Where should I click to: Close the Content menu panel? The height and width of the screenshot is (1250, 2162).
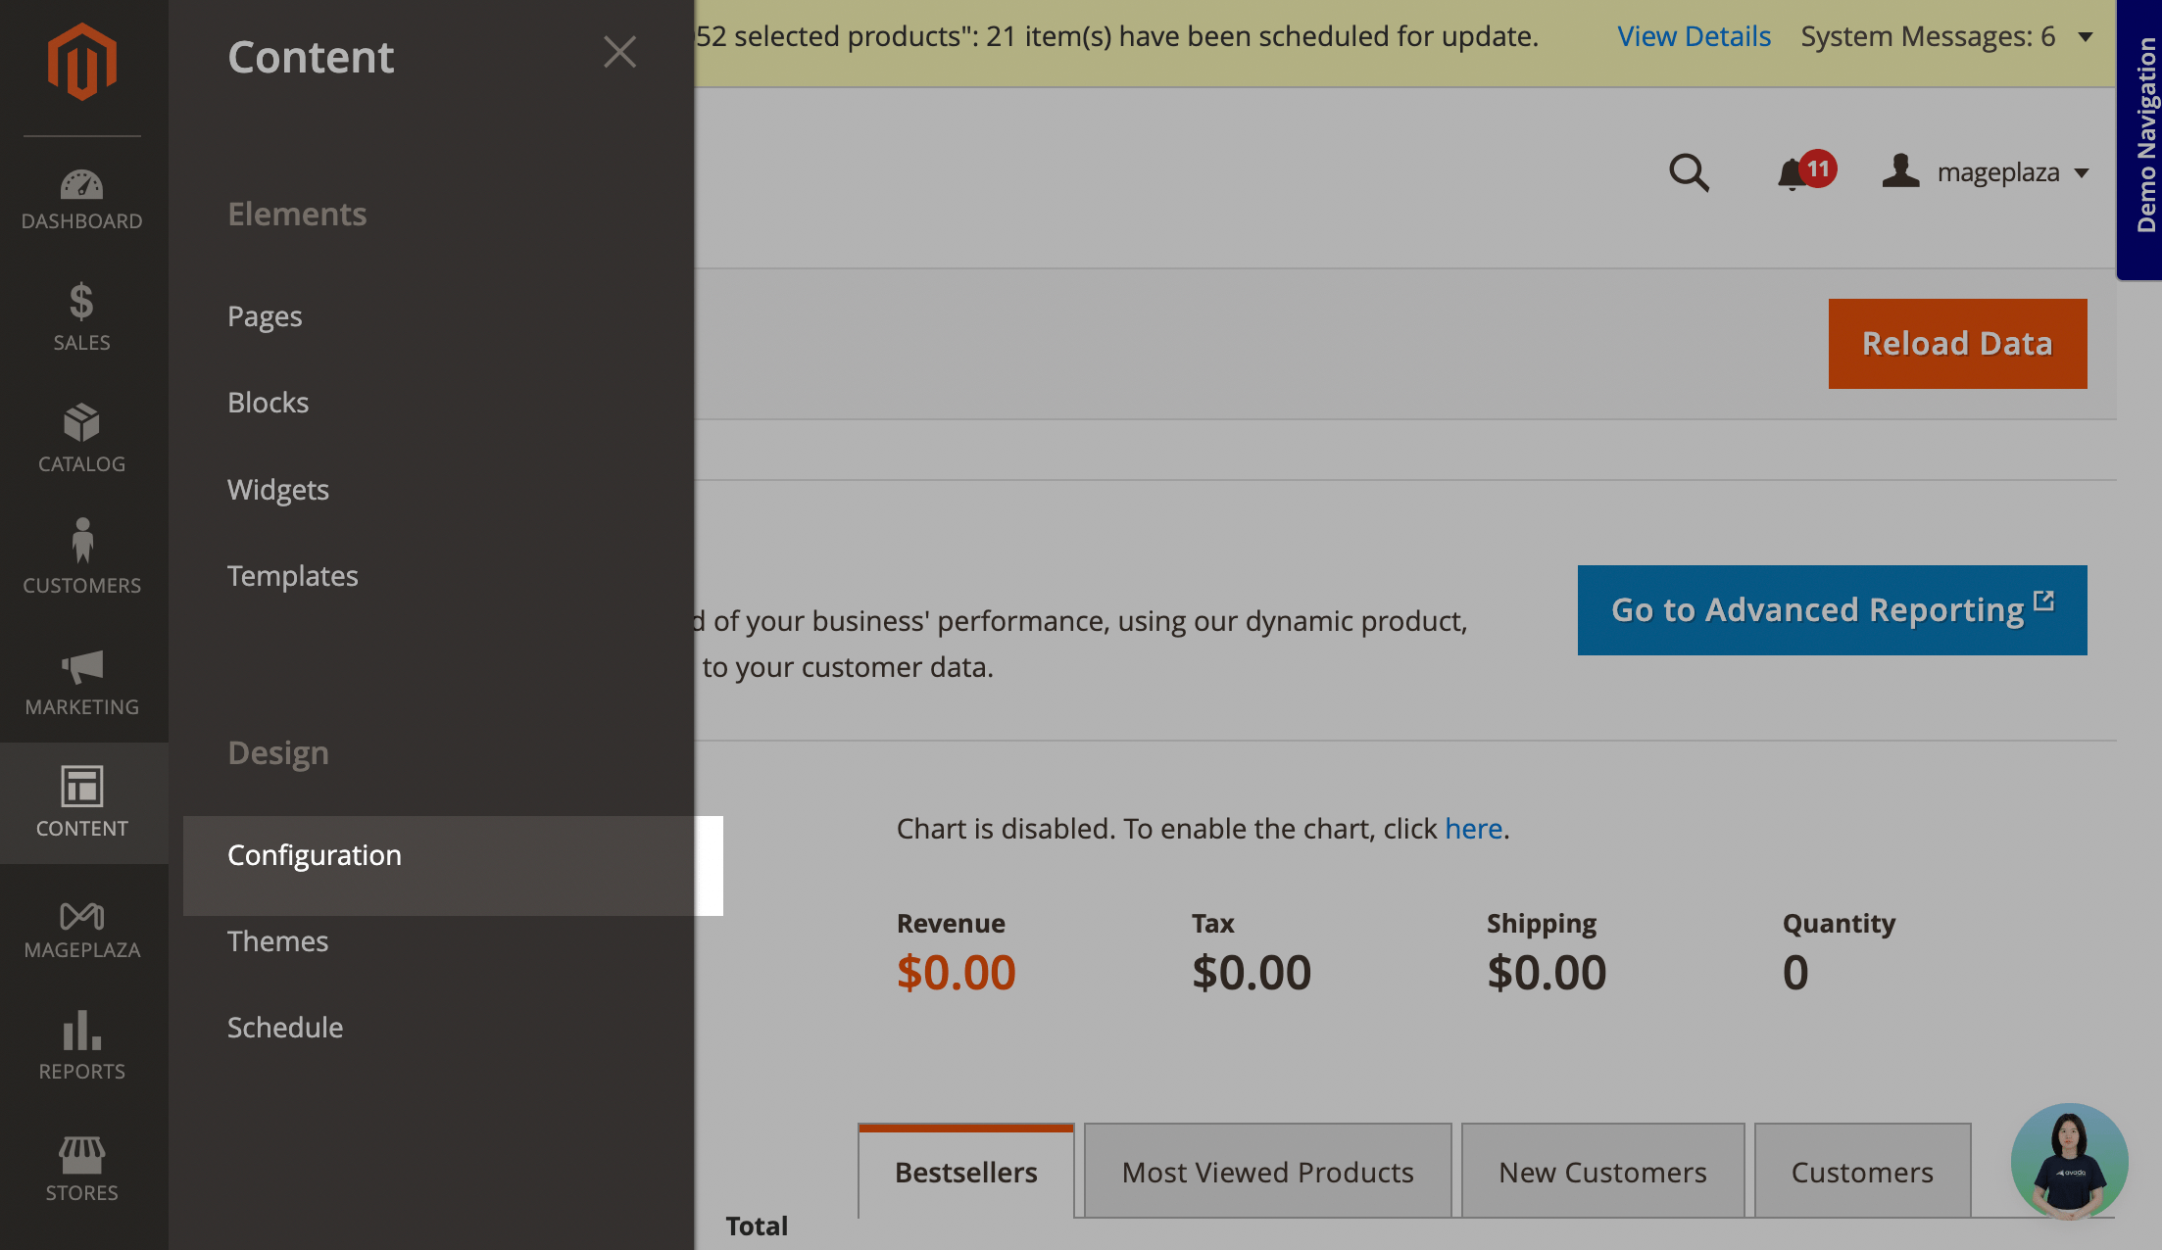click(619, 52)
